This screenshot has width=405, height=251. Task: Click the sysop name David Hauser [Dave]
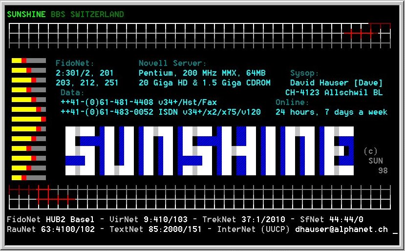tap(336, 83)
